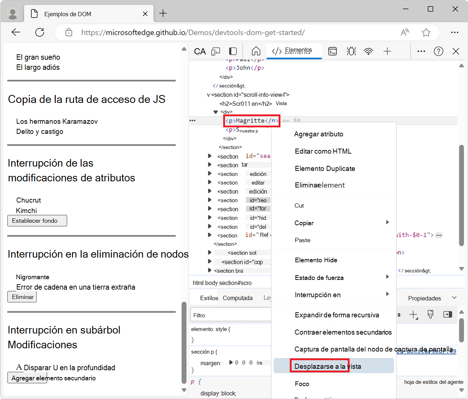Viewport: 468px width, 399px height.
Task: Toggle the DevTools sidebar dock icon
Action: pos(233,51)
